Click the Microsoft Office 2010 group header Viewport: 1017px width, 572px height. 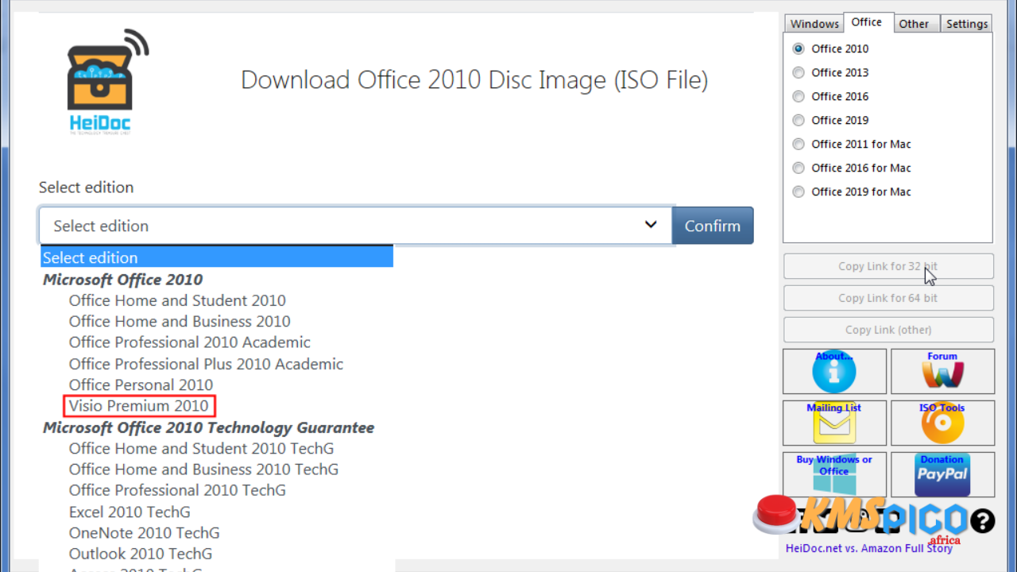122,279
